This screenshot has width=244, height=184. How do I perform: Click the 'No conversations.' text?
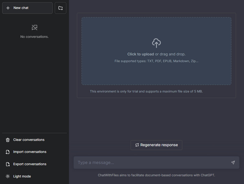(34, 37)
